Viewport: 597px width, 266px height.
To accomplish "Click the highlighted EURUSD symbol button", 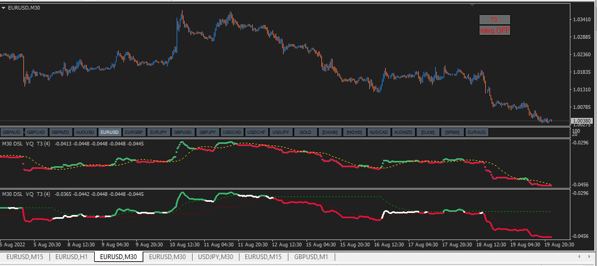I will pyautogui.click(x=110, y=132).
